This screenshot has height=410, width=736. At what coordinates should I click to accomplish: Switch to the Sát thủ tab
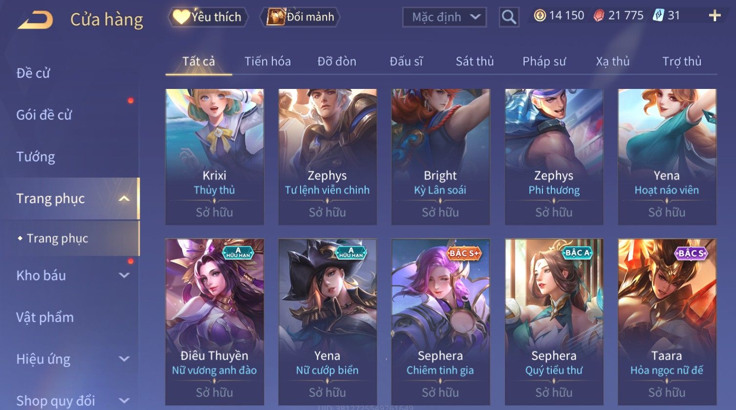pos(475,62)
